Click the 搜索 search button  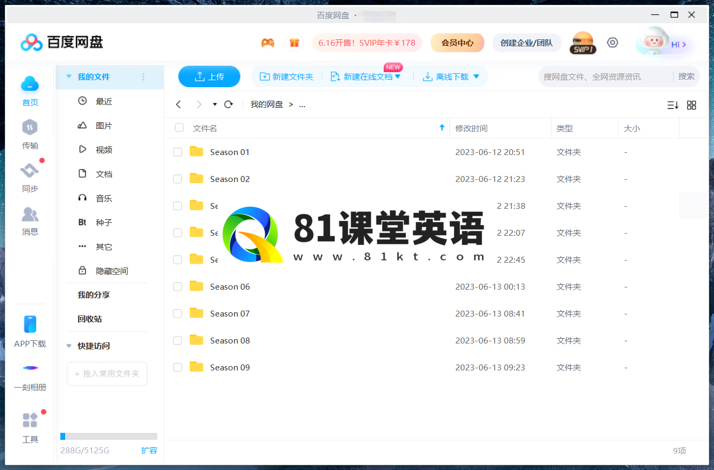pyautogui.click(x=687, y=76)
